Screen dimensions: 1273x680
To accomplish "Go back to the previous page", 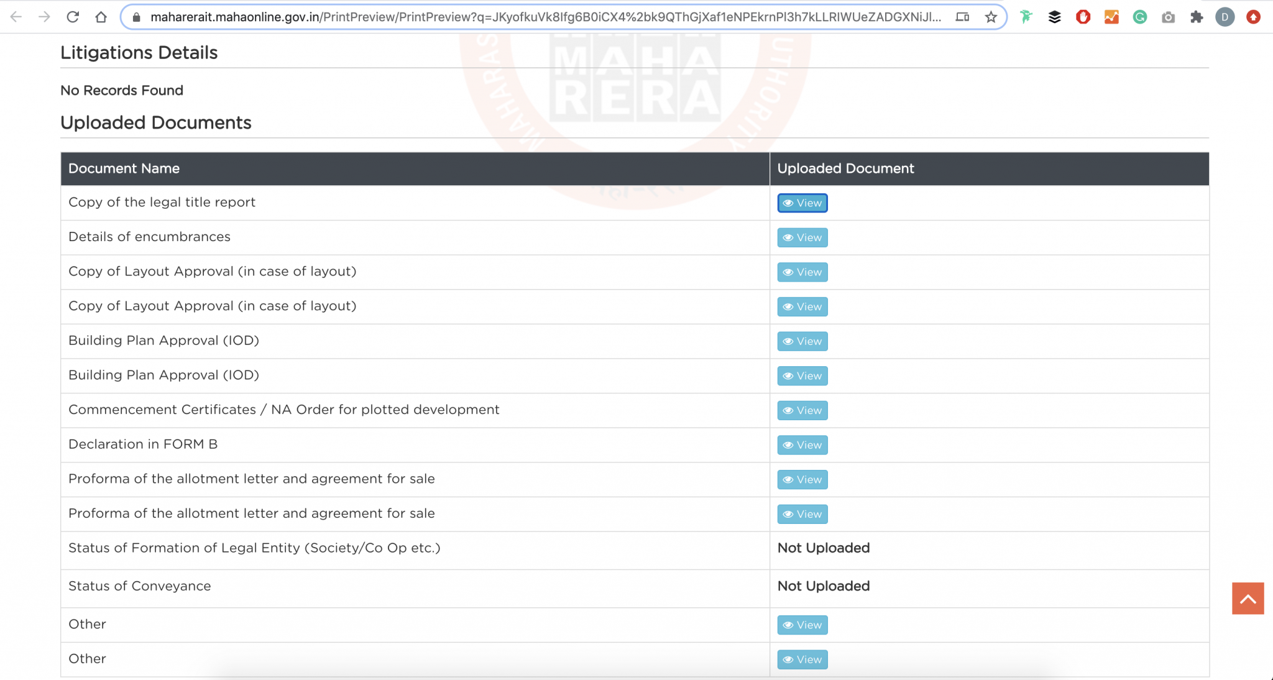I will pos(16,17).
